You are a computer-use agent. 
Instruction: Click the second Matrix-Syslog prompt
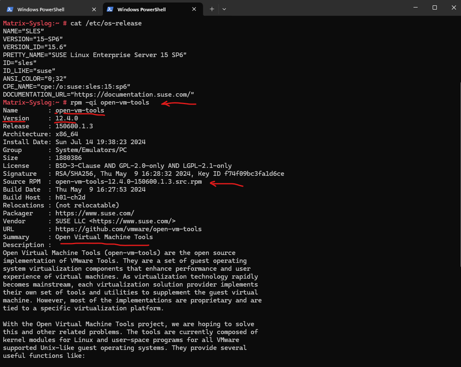point(35,102)
